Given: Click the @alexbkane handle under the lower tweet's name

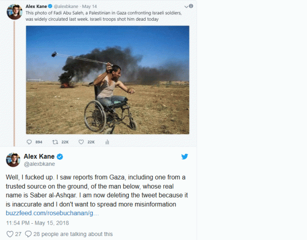Looking at the screenshot, I should coord(40,164).
